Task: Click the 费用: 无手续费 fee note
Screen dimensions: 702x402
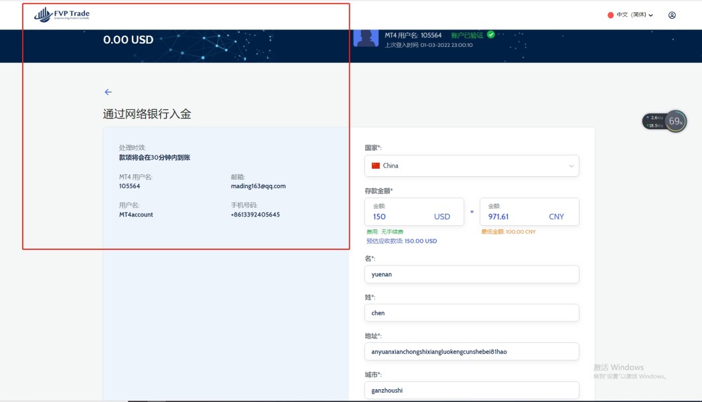Action: click(x=384, y=232)
